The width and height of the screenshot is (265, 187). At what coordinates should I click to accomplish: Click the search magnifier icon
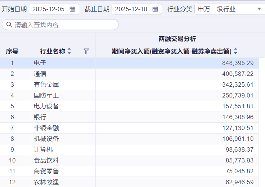coord(9,25)
